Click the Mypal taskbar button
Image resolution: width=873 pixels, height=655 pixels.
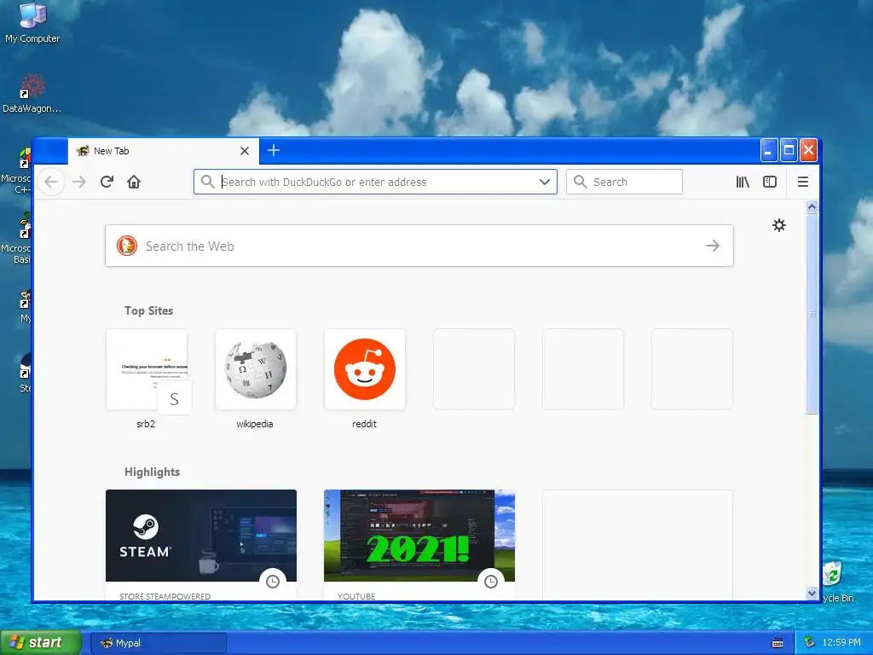tap(158, 643)
